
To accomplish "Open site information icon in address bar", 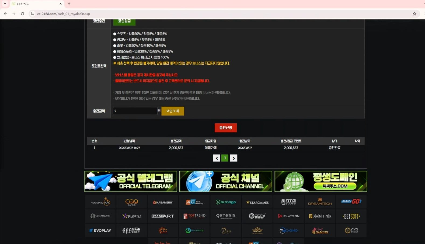I will (32, 14).
